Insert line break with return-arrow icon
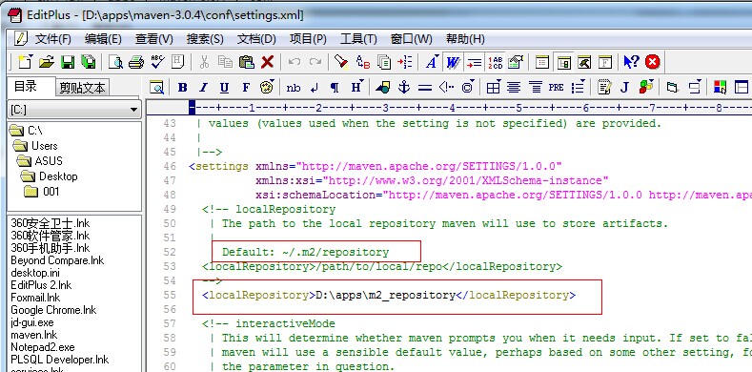The height and width of the screenshot is (372, 752). point(315,88)
